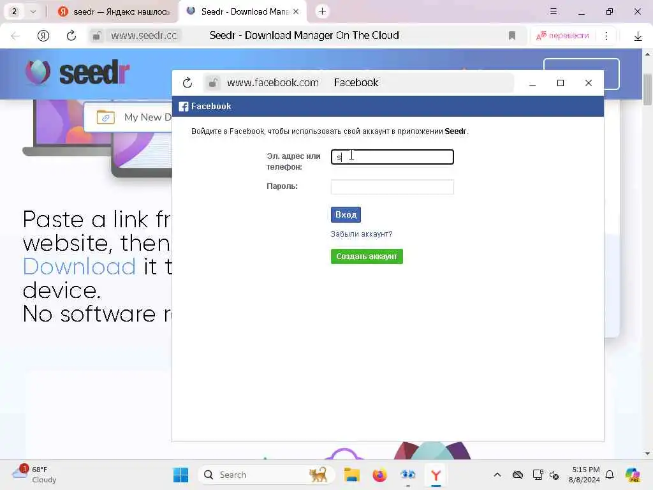Open the notifications bell icon
The height and width of the screenshot is (490, 653).
tap(610, 475)
